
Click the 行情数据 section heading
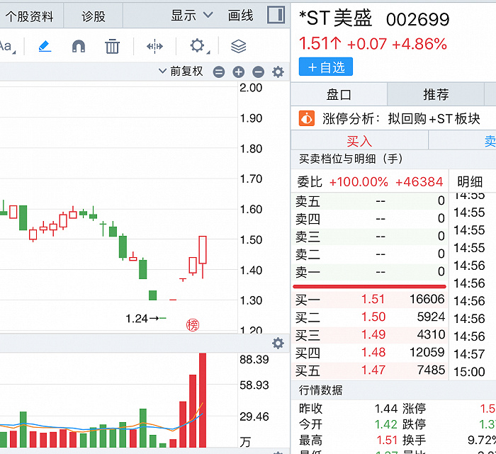320,390
